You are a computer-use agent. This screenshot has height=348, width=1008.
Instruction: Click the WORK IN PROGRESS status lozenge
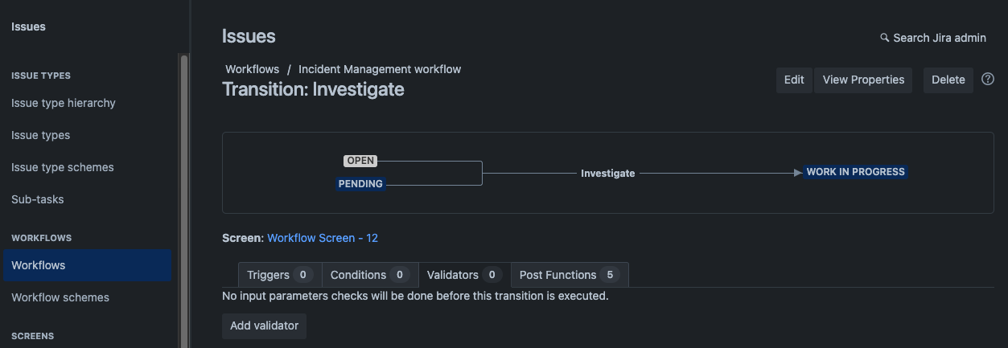point(855,172)
